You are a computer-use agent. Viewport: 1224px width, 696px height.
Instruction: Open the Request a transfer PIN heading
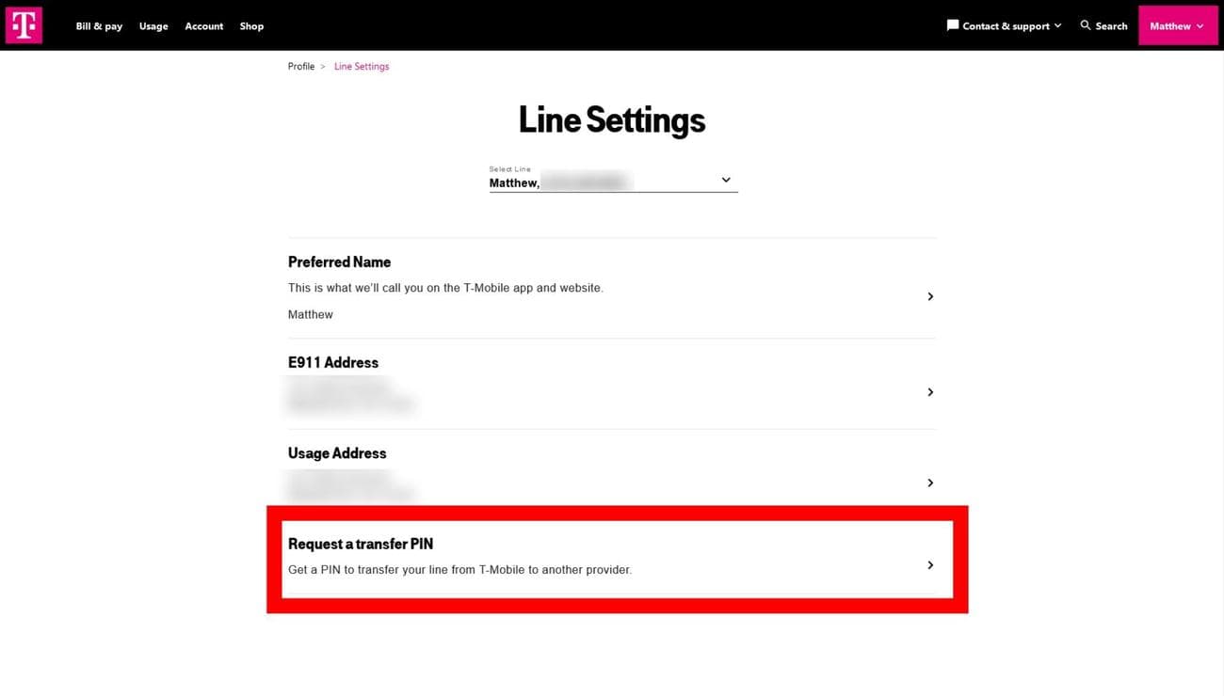click(361, 544)
